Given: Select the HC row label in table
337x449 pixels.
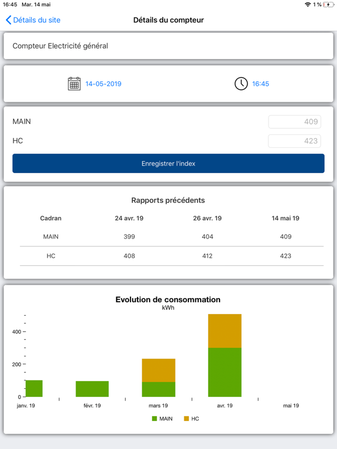Looking at the screenshot, I should (x=51, y=256).
